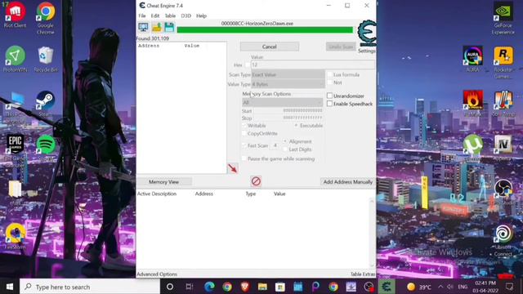The width and height of the screenshot is (523, 294).
Task: Click the save floppy disk icon
Action: tap(169, 27)
